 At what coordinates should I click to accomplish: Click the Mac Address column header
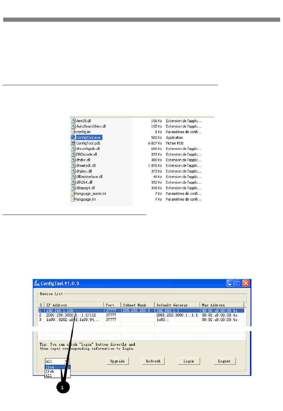(x=222, y=305)
